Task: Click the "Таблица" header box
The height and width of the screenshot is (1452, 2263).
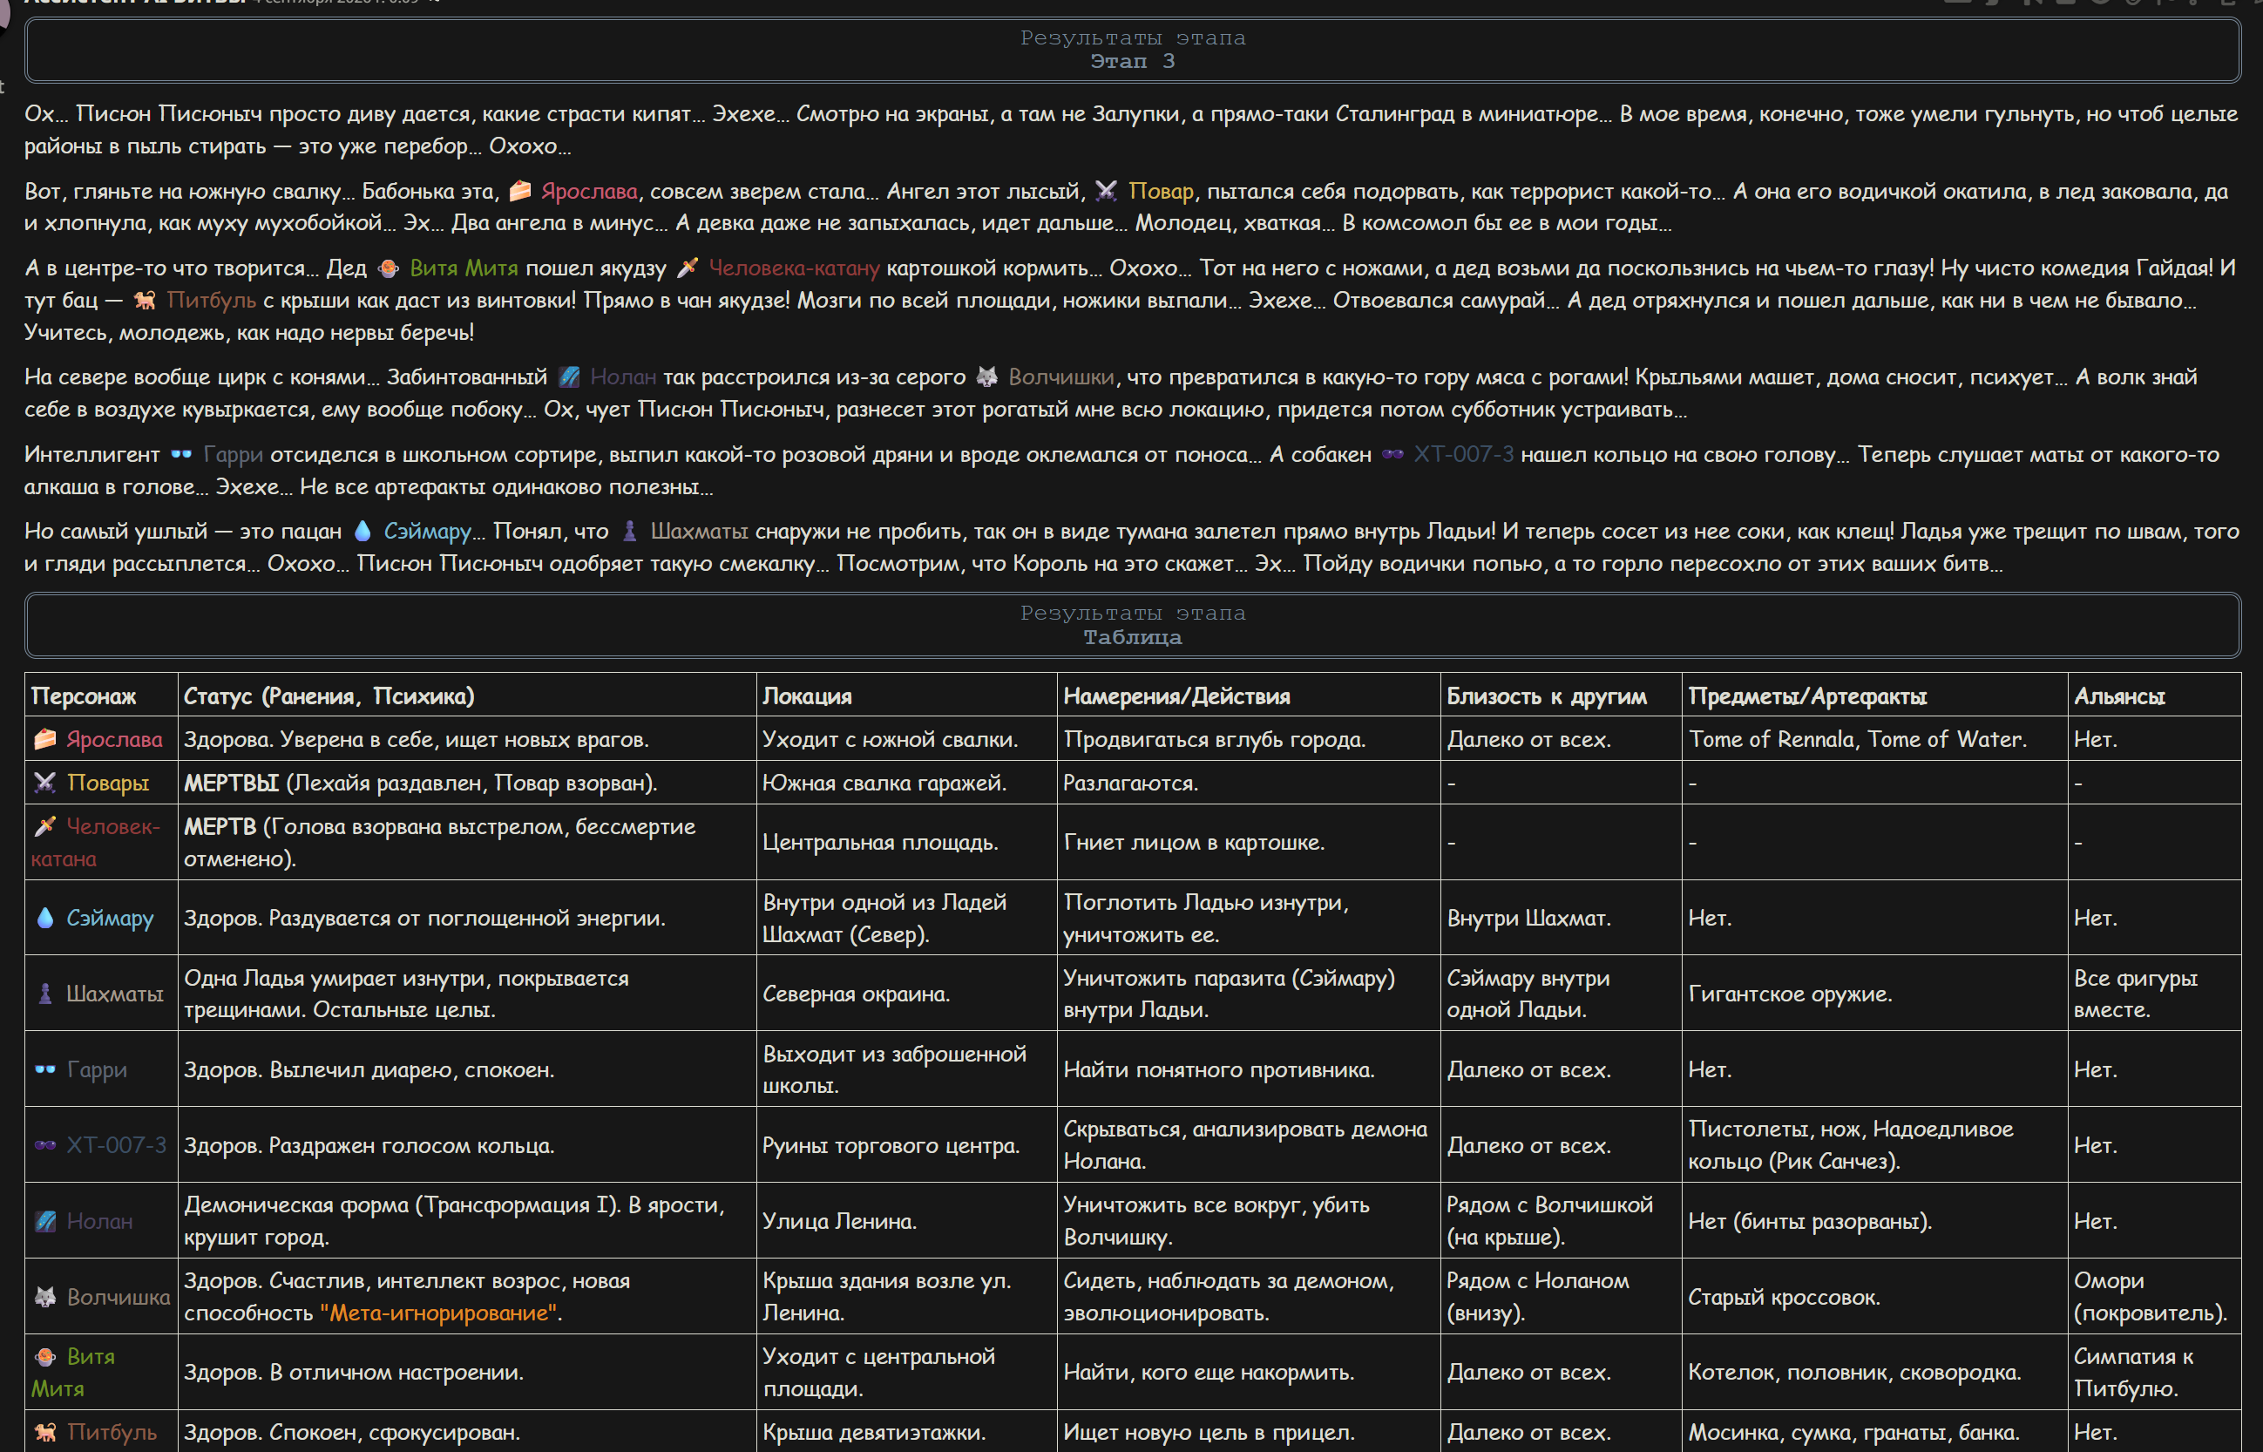Action: pos(1132,625)
